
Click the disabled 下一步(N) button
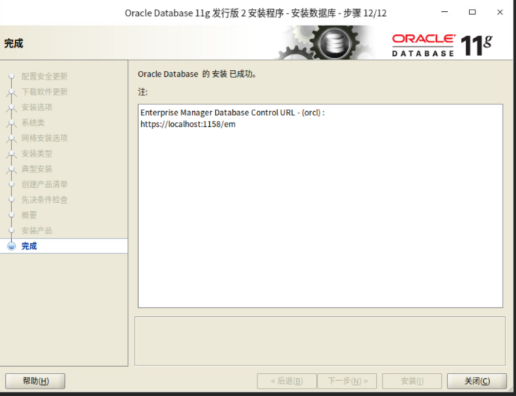coord(347,381)
